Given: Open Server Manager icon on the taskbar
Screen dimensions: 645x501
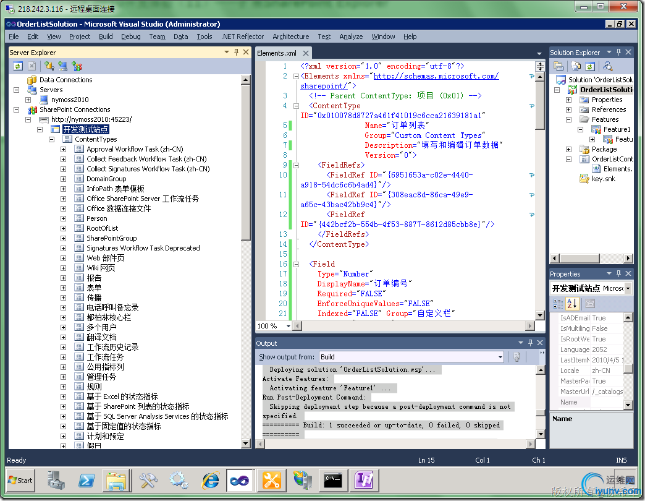Looking at the screenshot, I should pyautogui.click(x=56, y=481).
